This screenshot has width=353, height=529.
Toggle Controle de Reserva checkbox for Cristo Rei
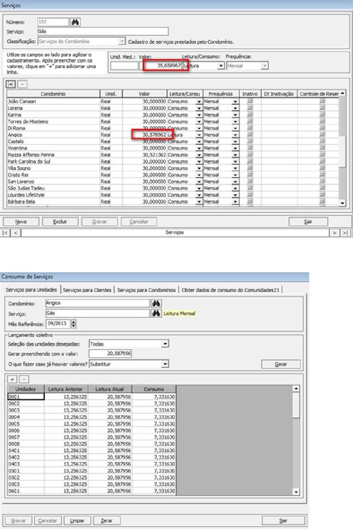(322, 175)
